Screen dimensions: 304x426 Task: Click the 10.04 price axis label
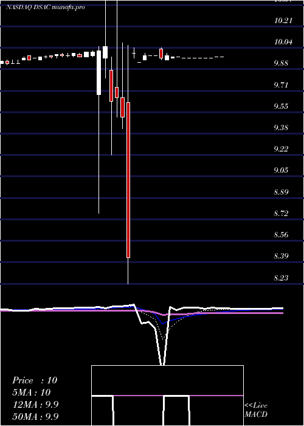pos(283,42)
